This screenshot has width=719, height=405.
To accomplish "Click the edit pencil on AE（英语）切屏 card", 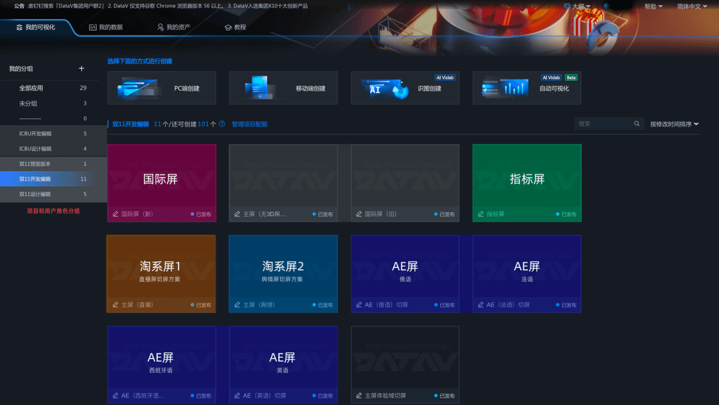I will click(x=237, y=396).
